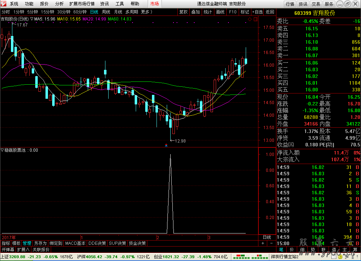Expand 更多 period options
Image resolution: width=361 pixels, height=261 pixels.
pyautogui.click(x=147, y=12)
